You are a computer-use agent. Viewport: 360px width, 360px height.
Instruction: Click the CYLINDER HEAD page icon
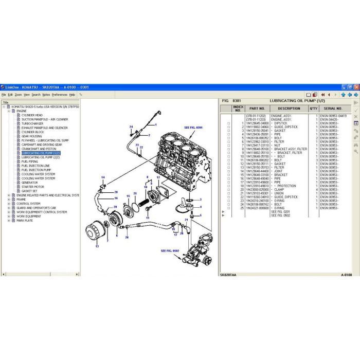tap(19, 115)
